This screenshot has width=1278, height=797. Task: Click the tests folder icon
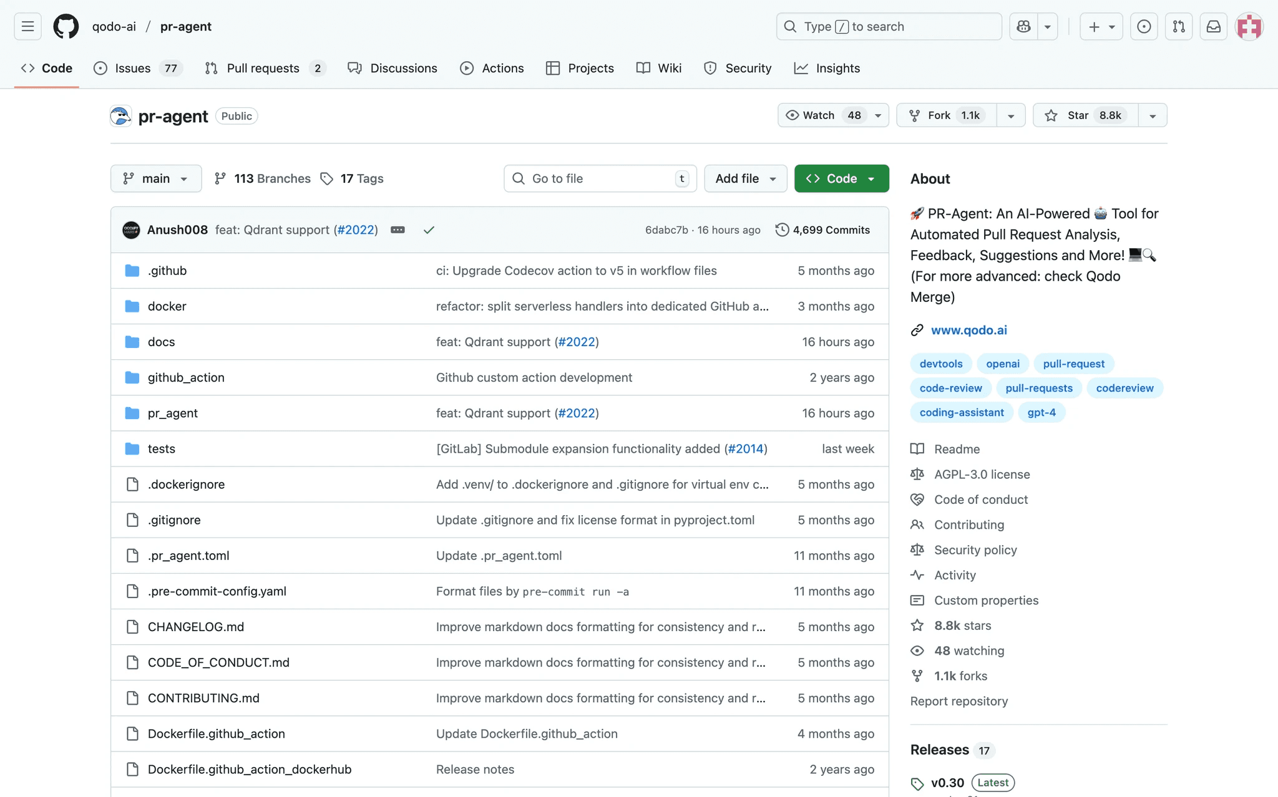point(132,449)
